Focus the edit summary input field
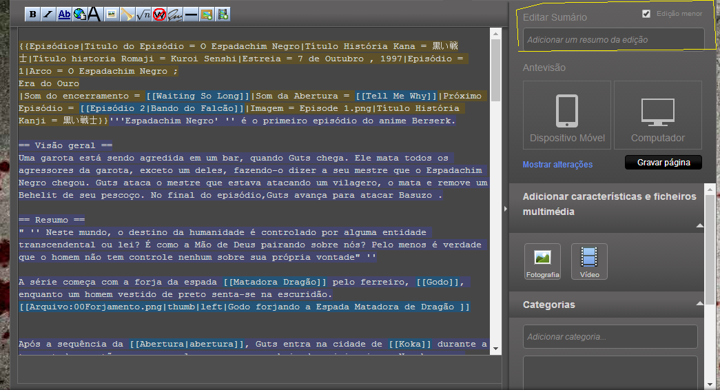 (x=613, y=39)
